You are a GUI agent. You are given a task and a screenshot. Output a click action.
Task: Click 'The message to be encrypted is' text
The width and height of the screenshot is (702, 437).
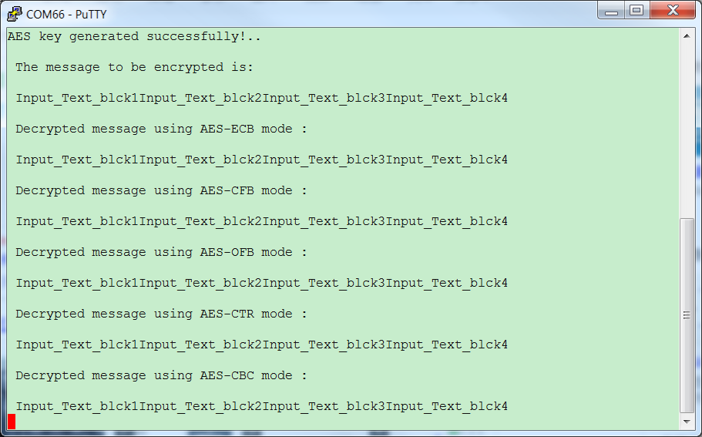click(x=134, y=67)
